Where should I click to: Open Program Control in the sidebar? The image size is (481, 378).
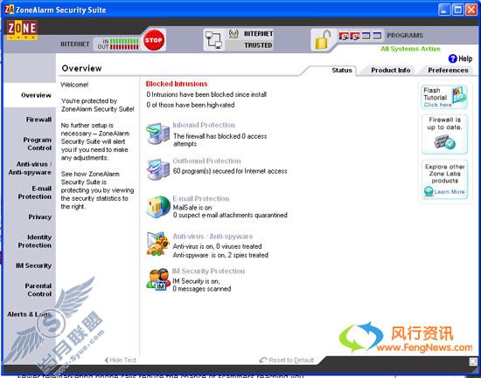(x=38, y=144)
